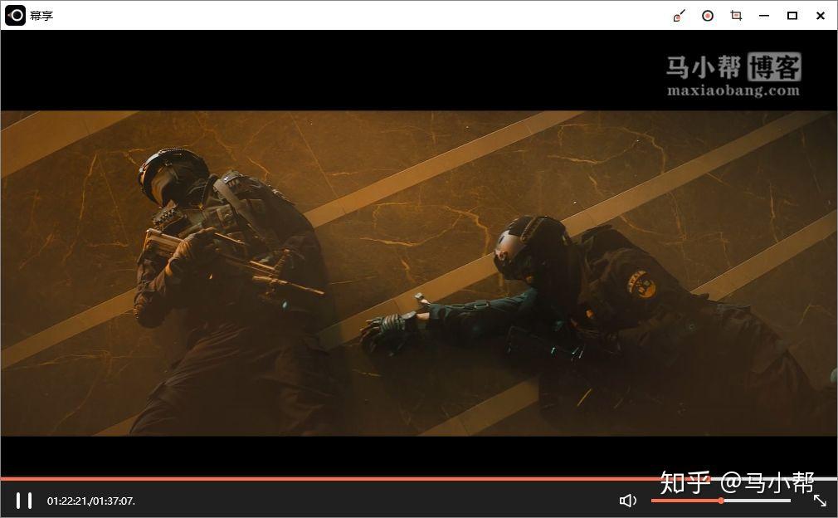This screenshot has height=518, width=838.
Task: Pause the video playback
Action: click(x=24, y=501)
